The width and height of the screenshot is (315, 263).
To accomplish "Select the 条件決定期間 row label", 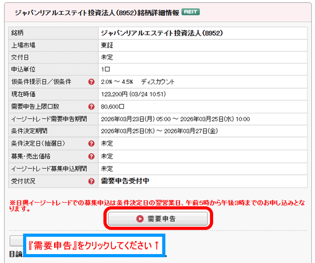I will [29, 131].
